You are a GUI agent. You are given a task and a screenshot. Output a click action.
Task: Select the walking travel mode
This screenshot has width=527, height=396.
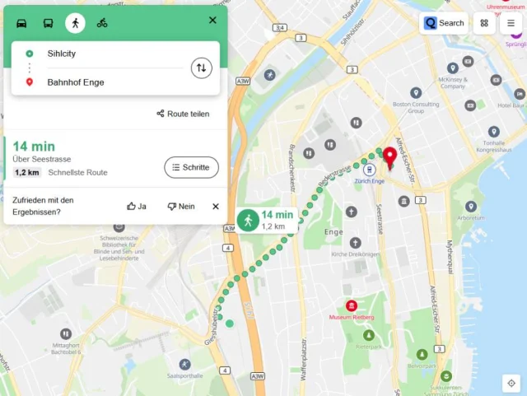click(x=75, y=23)
